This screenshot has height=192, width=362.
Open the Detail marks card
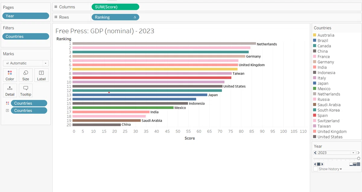(x=10, y=90)
